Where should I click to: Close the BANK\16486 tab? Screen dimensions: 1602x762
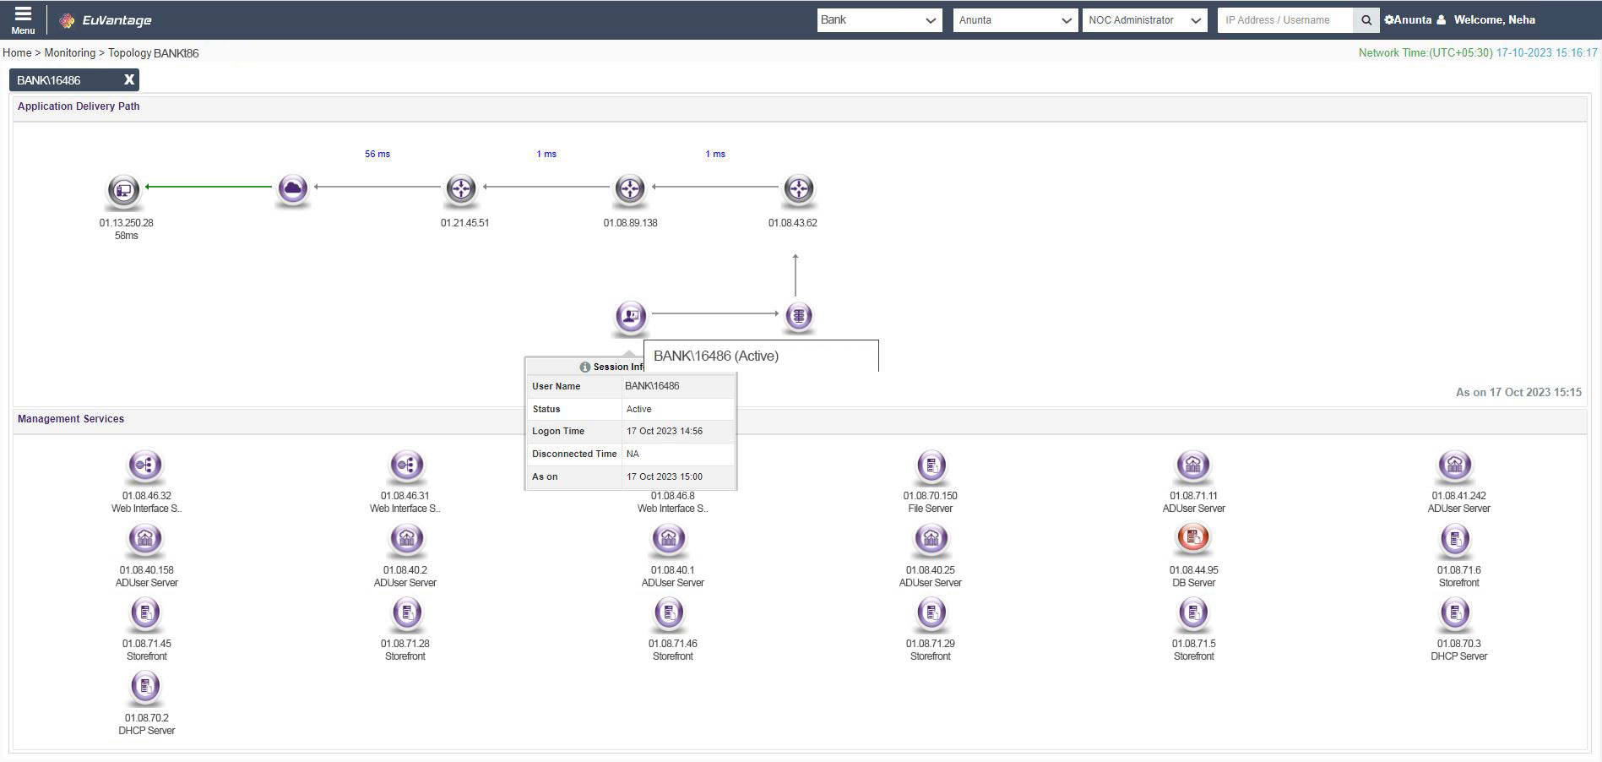[x=129, y=79]
